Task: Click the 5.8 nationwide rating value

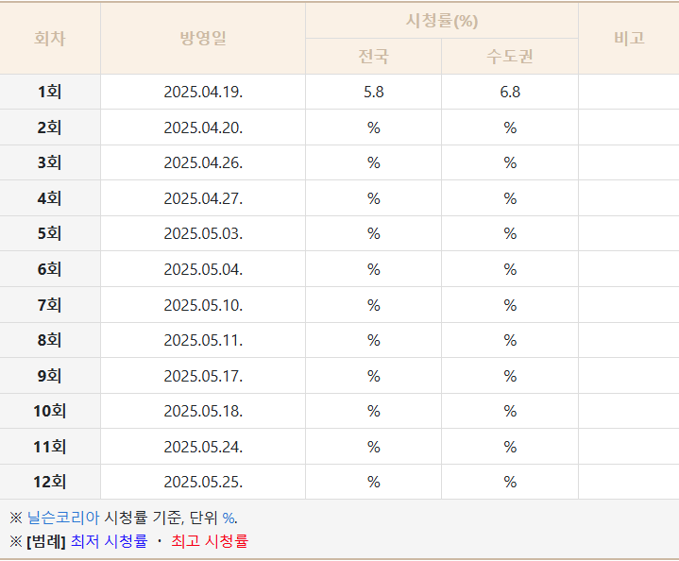Action: (374, 92)
